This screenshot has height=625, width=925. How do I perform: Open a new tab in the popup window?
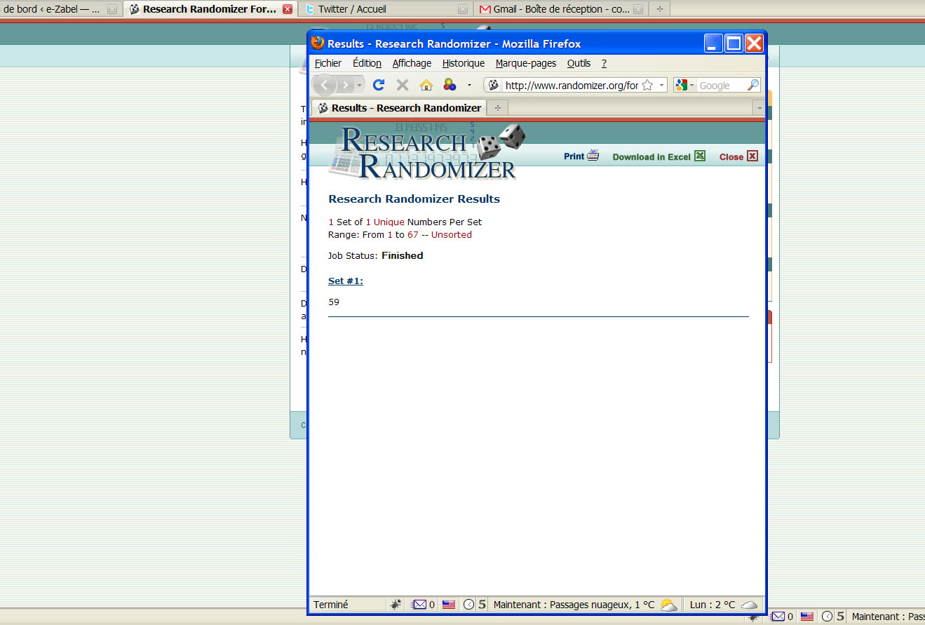point(498,108)
